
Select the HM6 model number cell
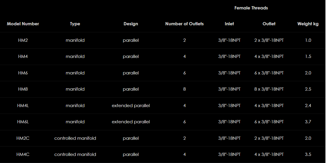[x=23, y=73]
